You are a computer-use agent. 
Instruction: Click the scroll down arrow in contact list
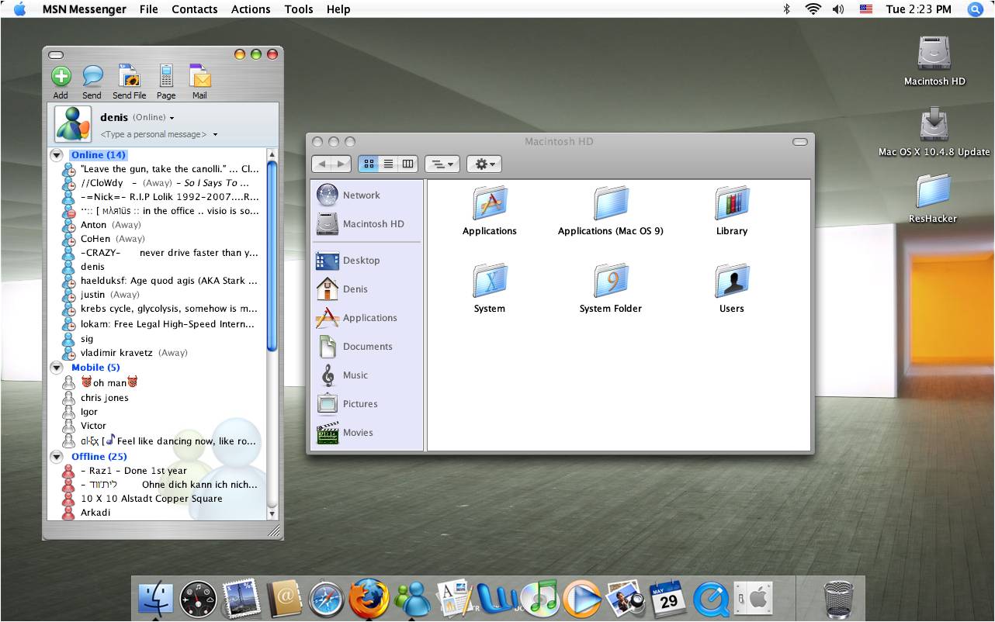(272, 513)
